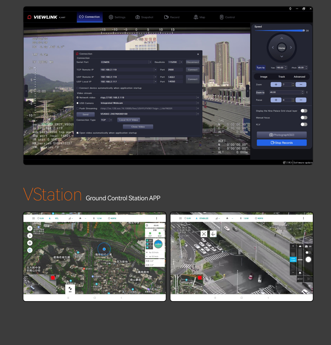This screenshot has width=331, height=345.
Task: Click the gimbal Home button
Action: (x=282, y=48)
